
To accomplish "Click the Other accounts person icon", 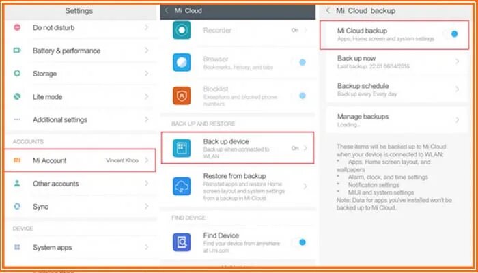I will pos(17,184).
